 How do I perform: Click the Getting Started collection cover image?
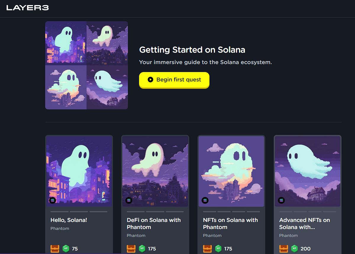(86, 65)
